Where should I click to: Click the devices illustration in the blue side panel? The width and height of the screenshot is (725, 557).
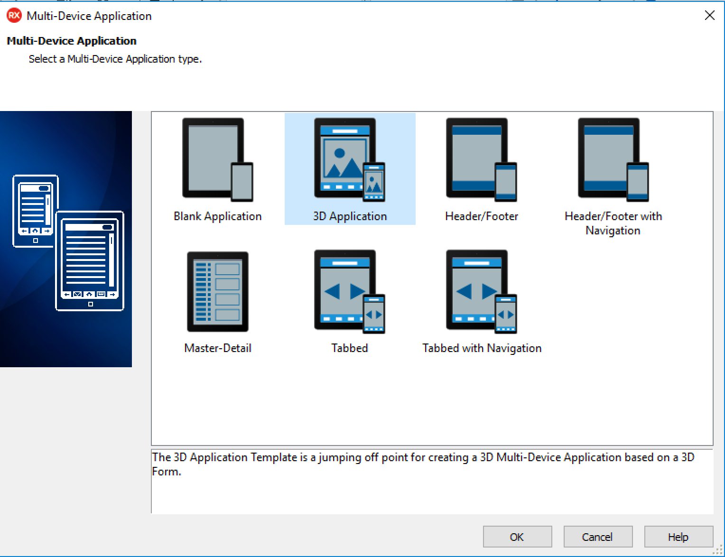click(68, 243)
